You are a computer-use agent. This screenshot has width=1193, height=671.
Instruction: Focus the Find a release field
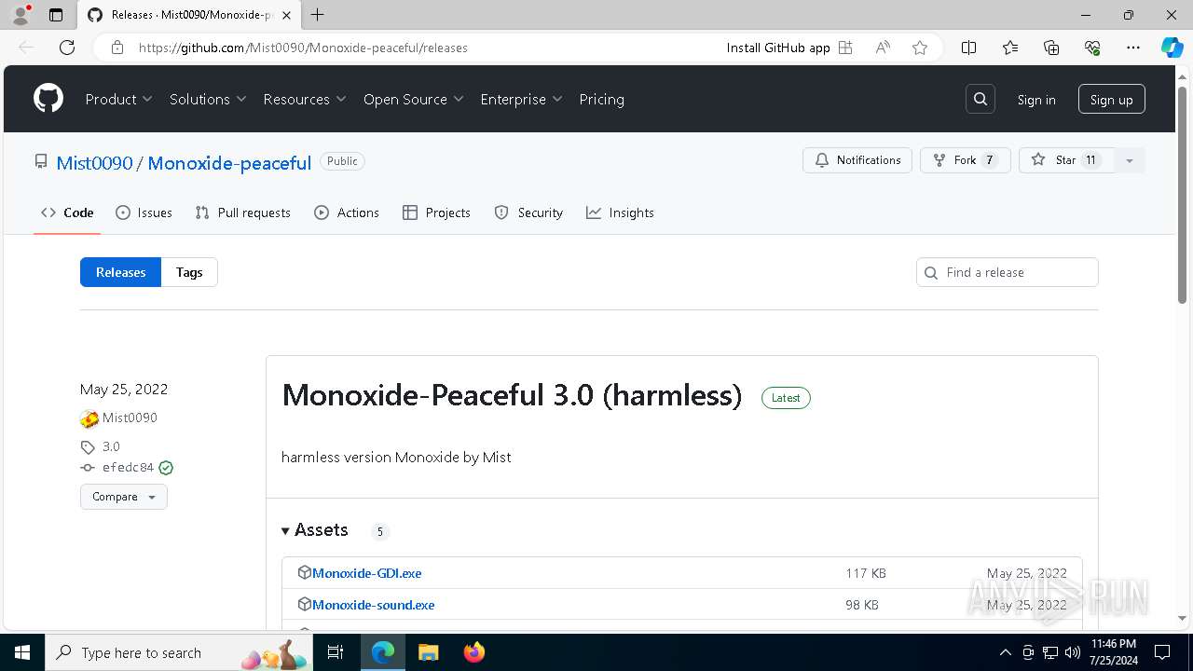1008,272
